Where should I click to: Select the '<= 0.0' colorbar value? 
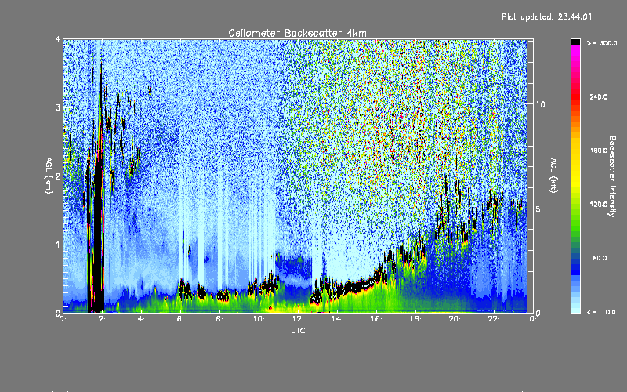click(x=601, y=312)
